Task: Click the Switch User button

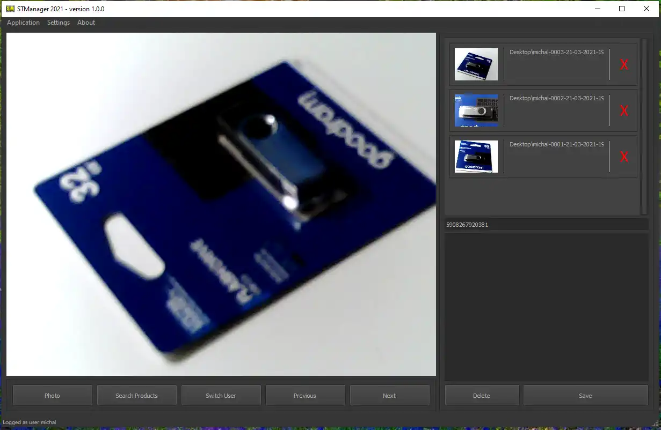Action: (221, 395)
